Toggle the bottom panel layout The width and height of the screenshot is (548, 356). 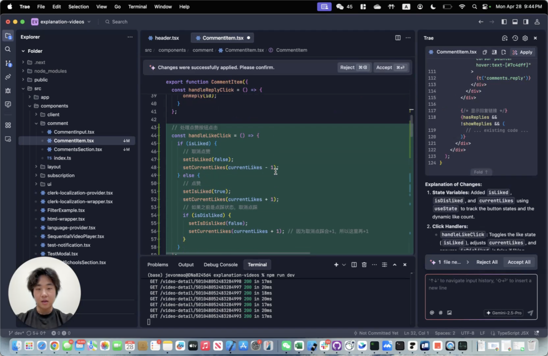coord(515,22)
